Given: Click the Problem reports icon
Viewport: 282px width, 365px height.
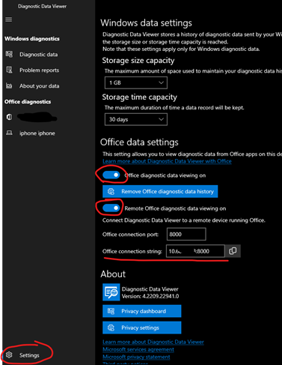Looking at the screenshot, I should [9, 70].
